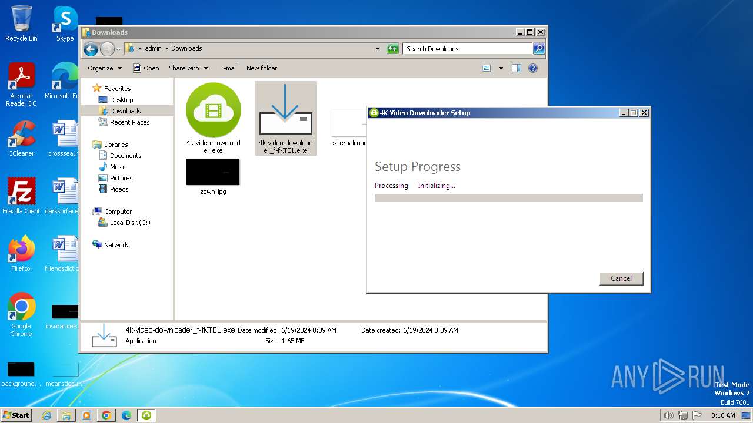Open the Videos library
Image resolution: width=753 pixels, height=423 pixels.
tap(119, 189)
